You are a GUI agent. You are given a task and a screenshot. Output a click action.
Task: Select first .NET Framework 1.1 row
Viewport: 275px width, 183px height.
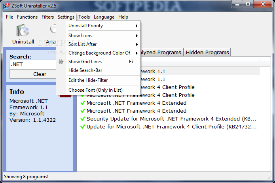(x=200, y=71)
